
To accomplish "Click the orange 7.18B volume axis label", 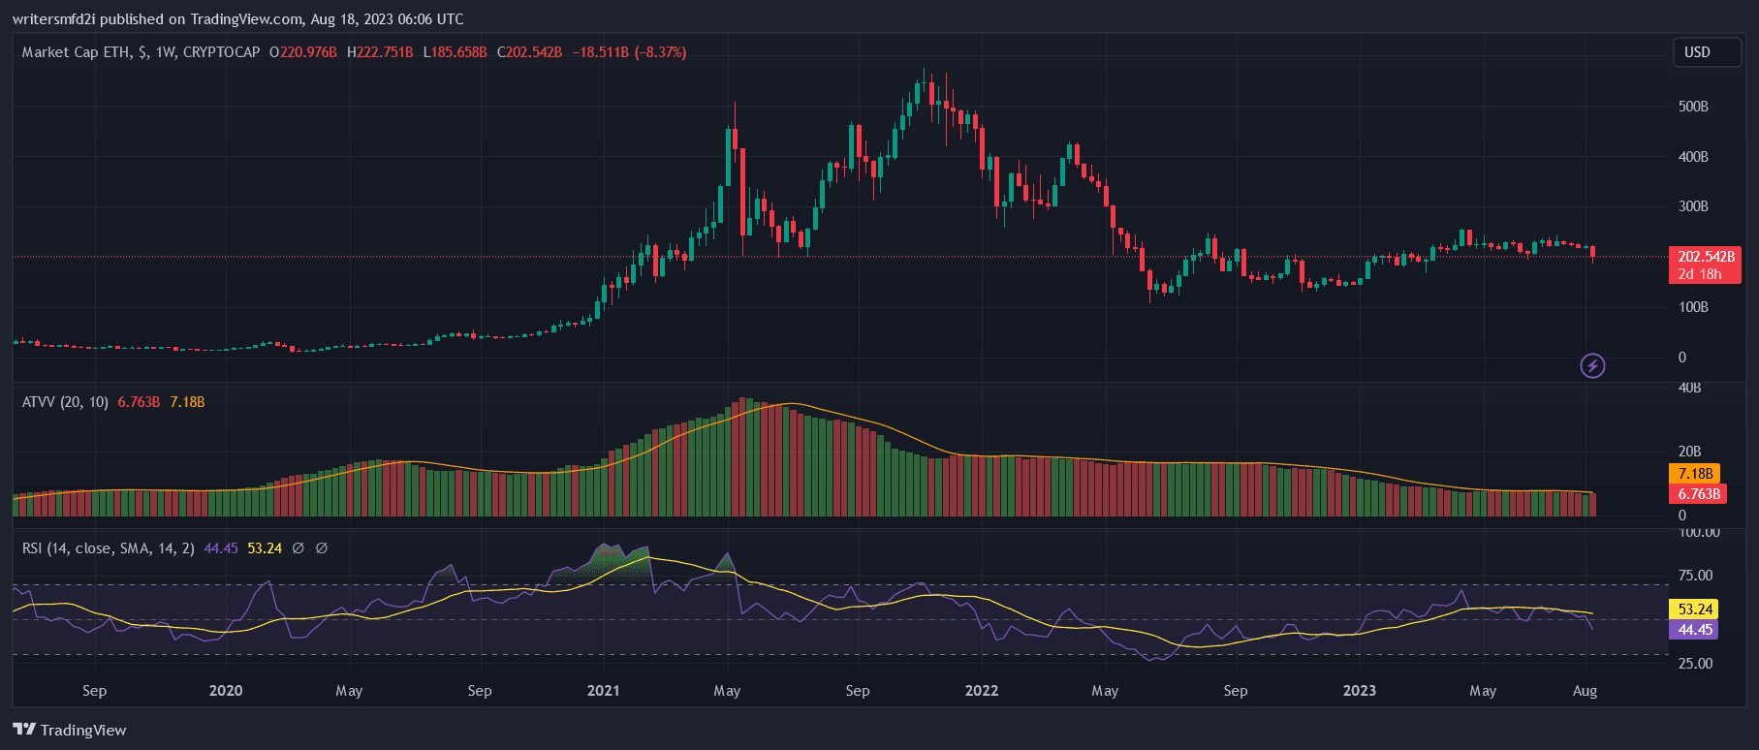I will point(1695,474).
